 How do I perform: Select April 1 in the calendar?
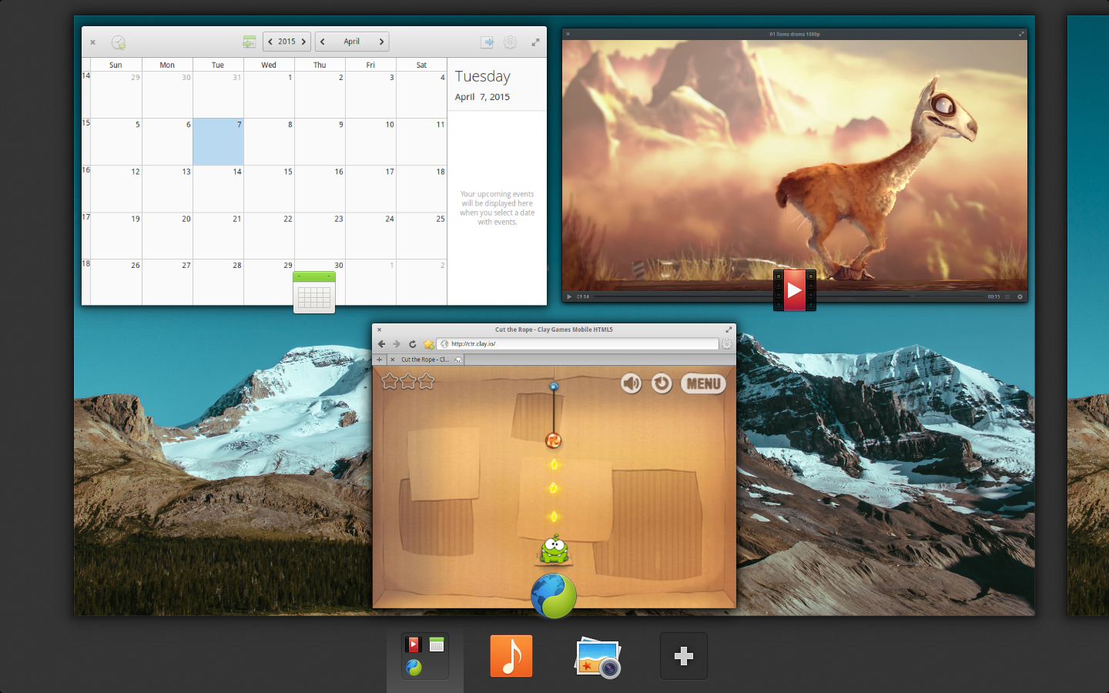point(269,95)
